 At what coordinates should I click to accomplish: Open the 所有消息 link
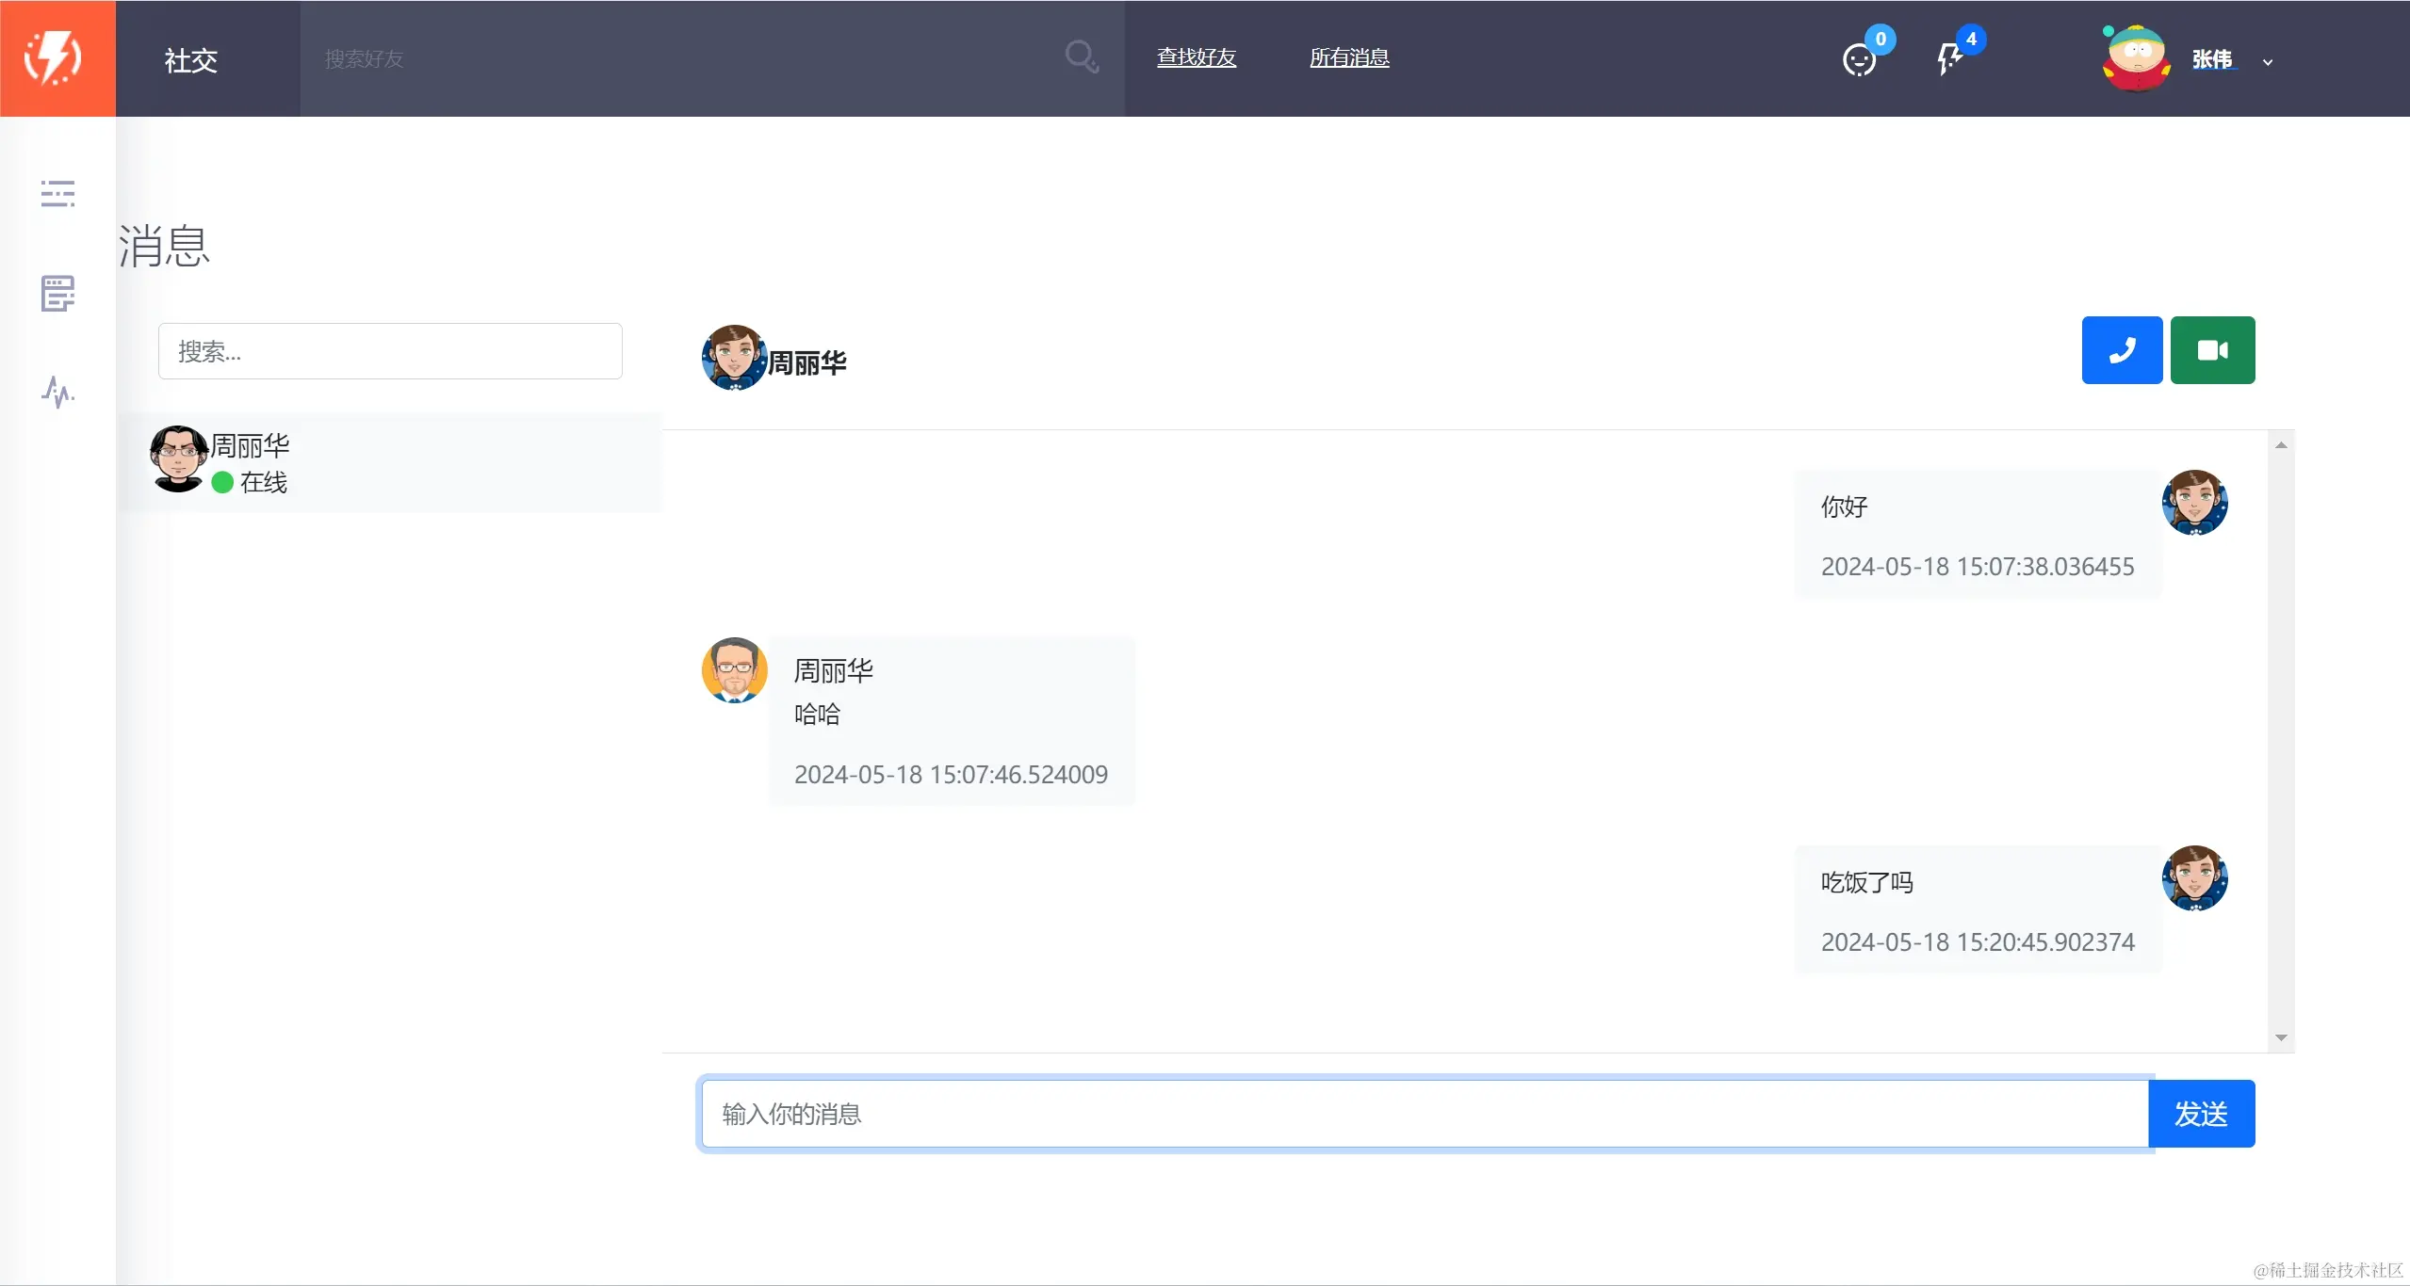click(1348, 57)
